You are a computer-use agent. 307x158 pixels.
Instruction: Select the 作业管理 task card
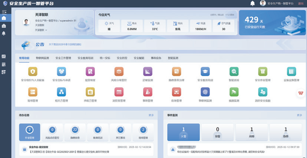pyautogui.click(x=30, y=132)
